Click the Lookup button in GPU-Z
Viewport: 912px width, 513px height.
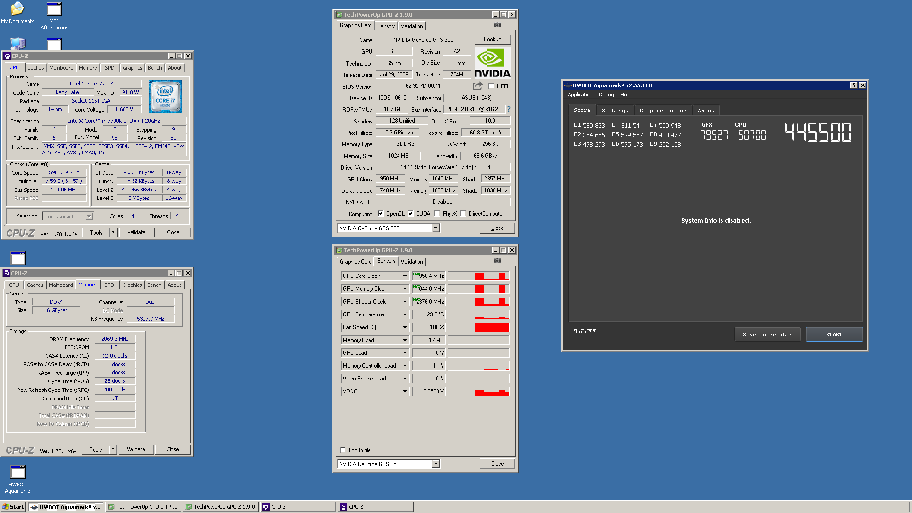(x=493, y=39)
